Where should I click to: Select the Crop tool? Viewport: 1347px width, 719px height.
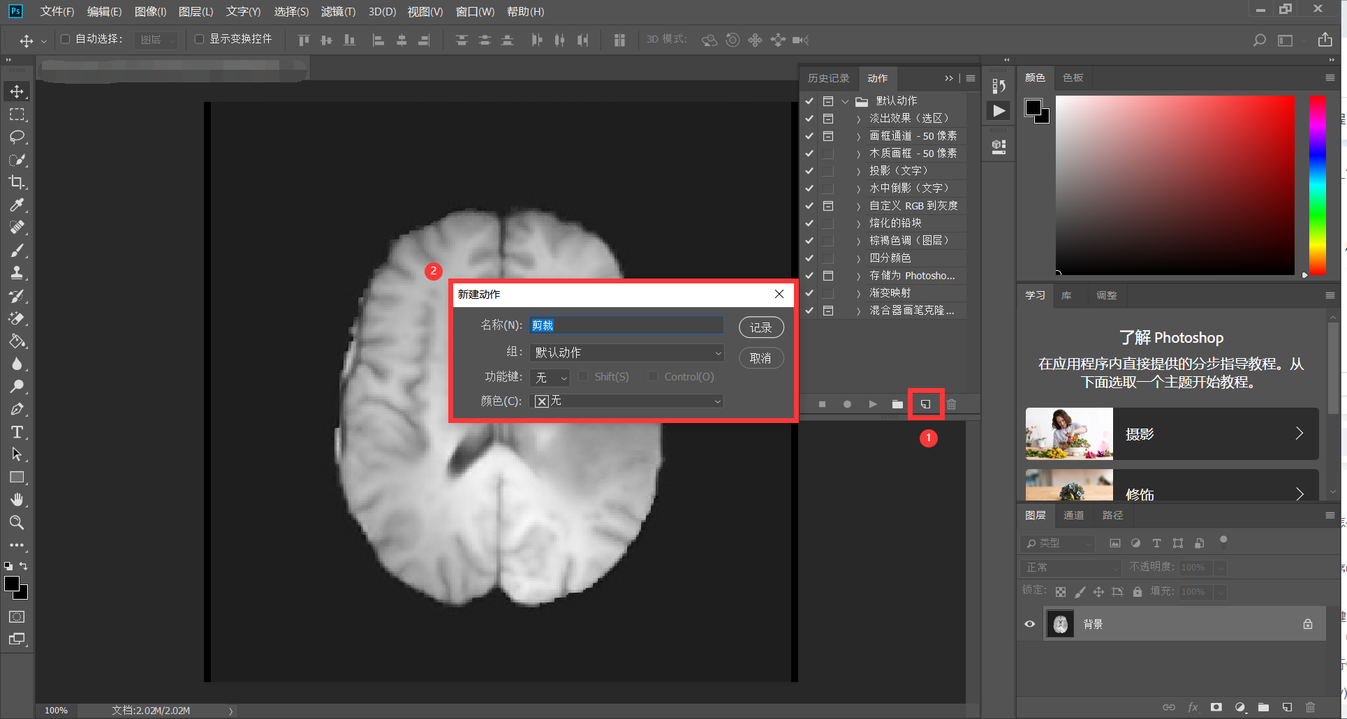[x=17, y=182]
